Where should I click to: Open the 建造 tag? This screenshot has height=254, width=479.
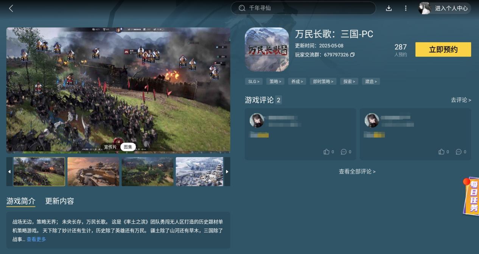pos(371,81)
